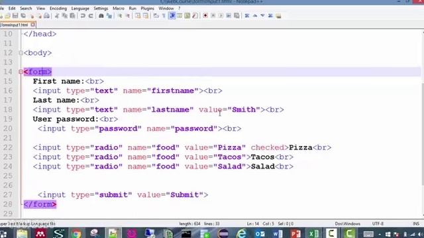The width and height of the screenshot is (424, 238).
Task: Collapse the form fold marker on line 14
Action: [21, 72]
